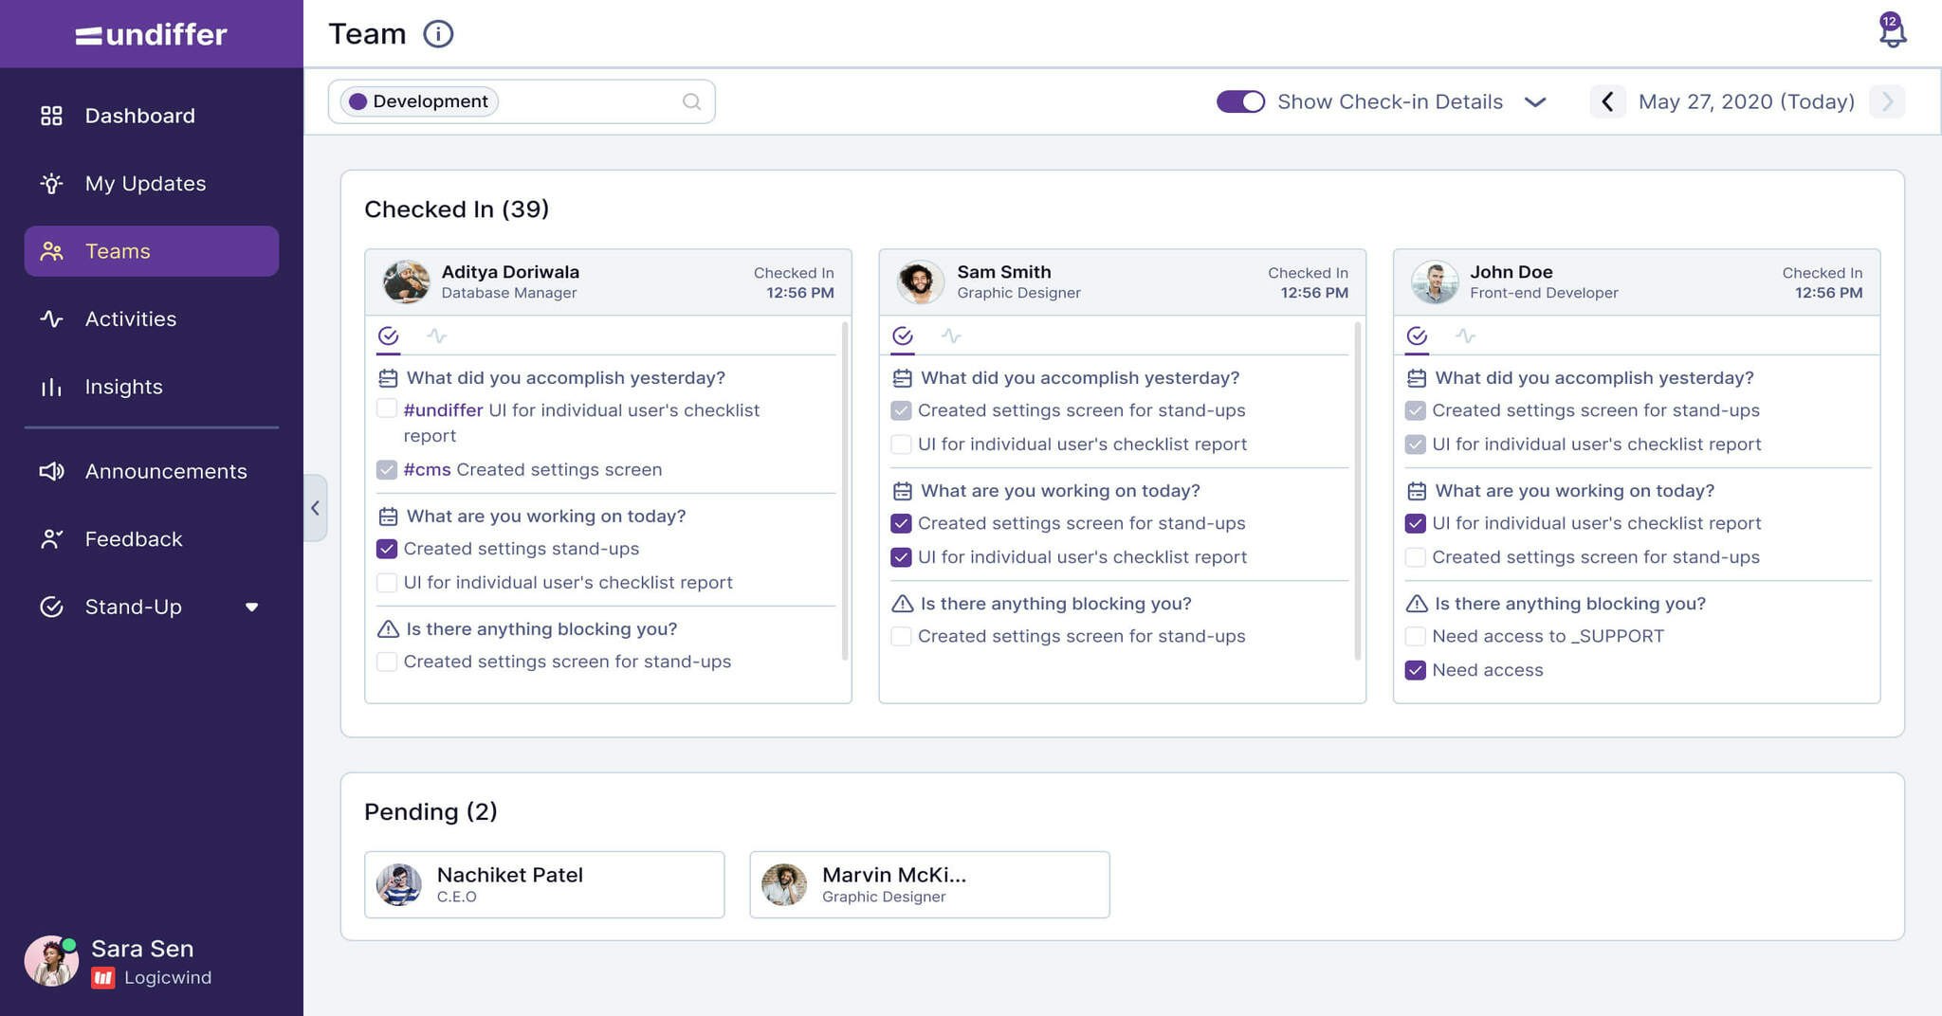Click the #undiffer hashtag link

click(x=443, y=410)
